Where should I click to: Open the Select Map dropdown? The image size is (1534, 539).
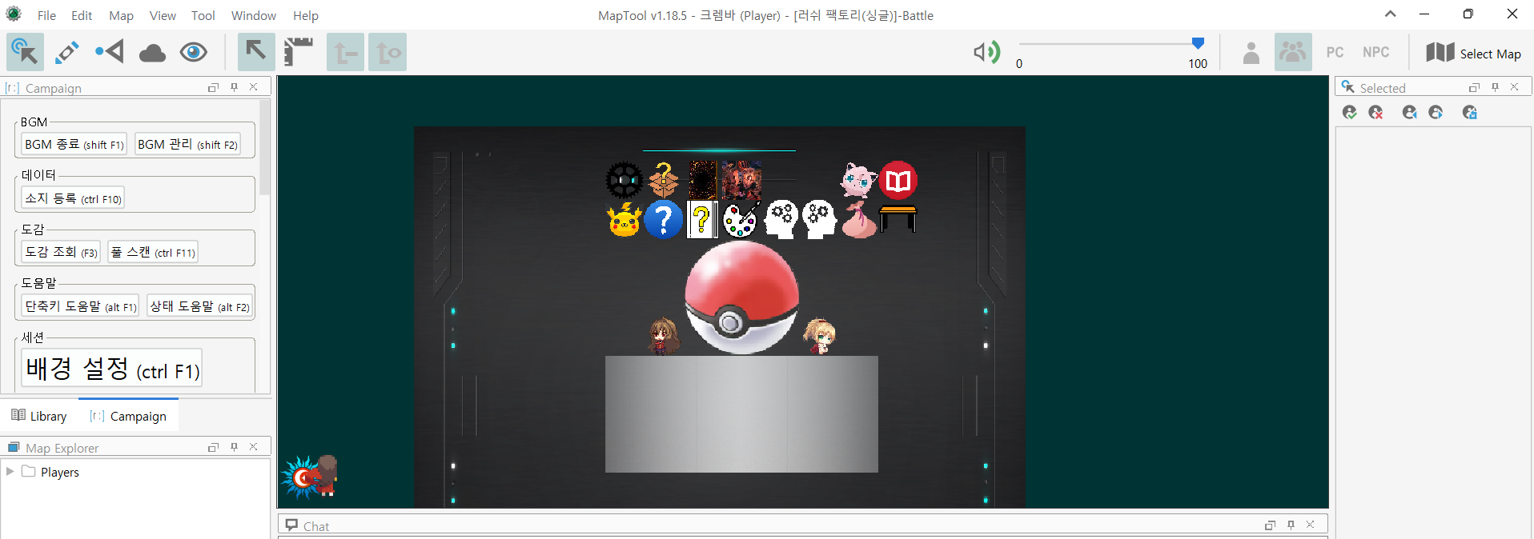pos(1474,53)
